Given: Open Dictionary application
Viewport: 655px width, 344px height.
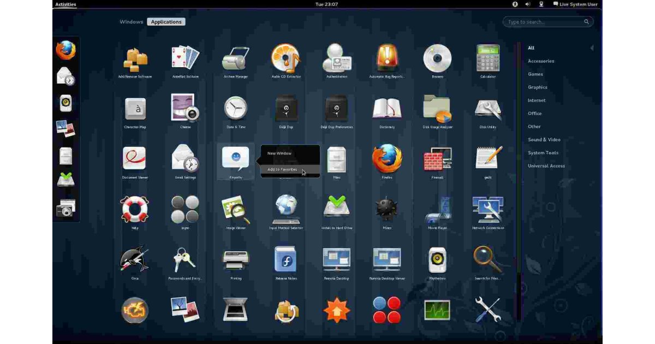Looking at the screenshot, I should 386,108.
